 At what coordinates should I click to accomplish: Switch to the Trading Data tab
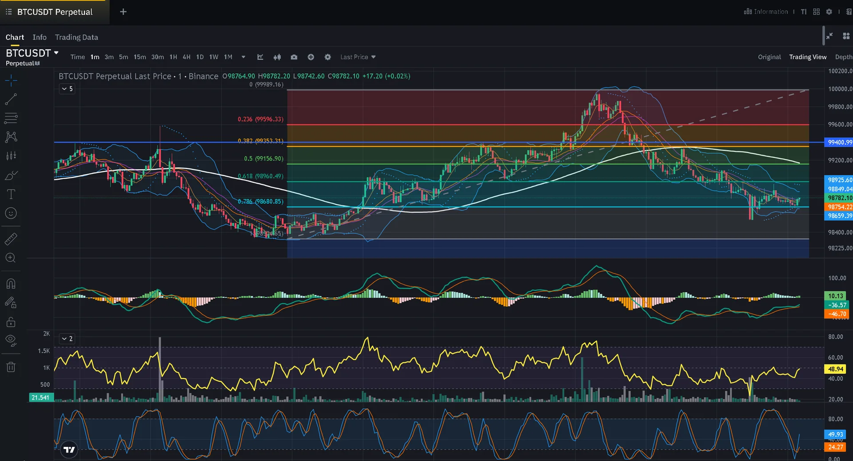point(76,37)
